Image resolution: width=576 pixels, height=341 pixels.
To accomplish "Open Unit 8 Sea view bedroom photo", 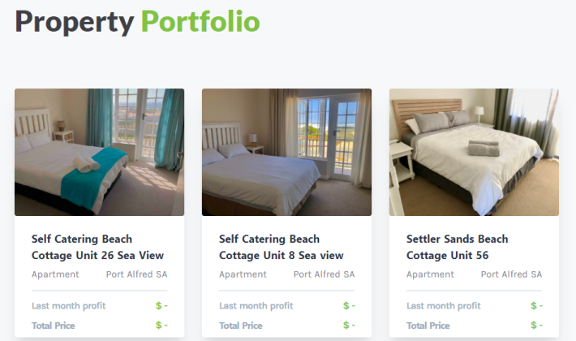I will pos(286,152).
